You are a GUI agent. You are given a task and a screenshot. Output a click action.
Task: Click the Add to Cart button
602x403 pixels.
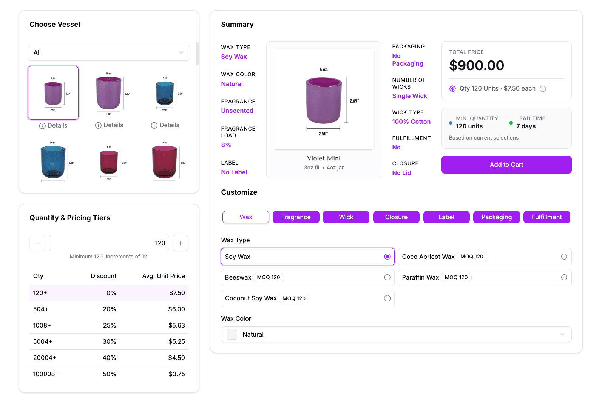(506, 165)
